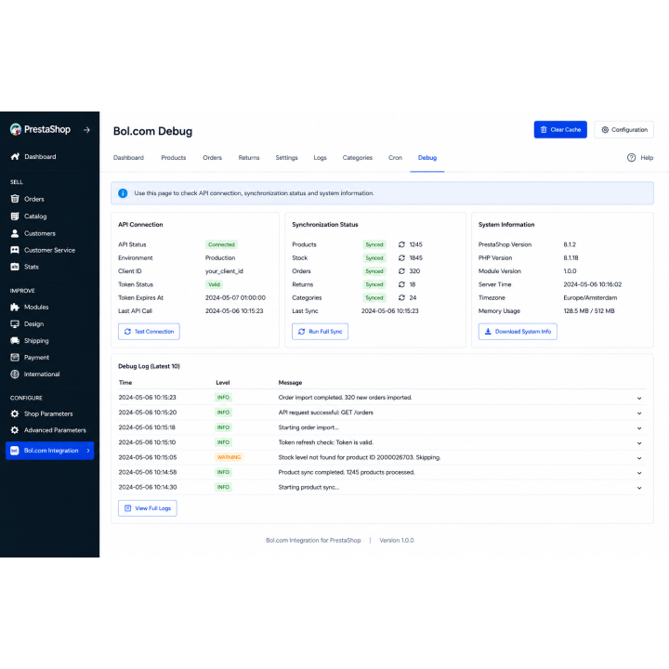Collapse sidebar with arrow next to PrestaShop
The image size is (669, 669).
pyautogui.click(x=86, y=130)
